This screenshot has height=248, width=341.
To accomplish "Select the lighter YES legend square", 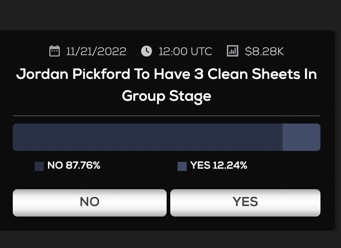I will point(182,166).
